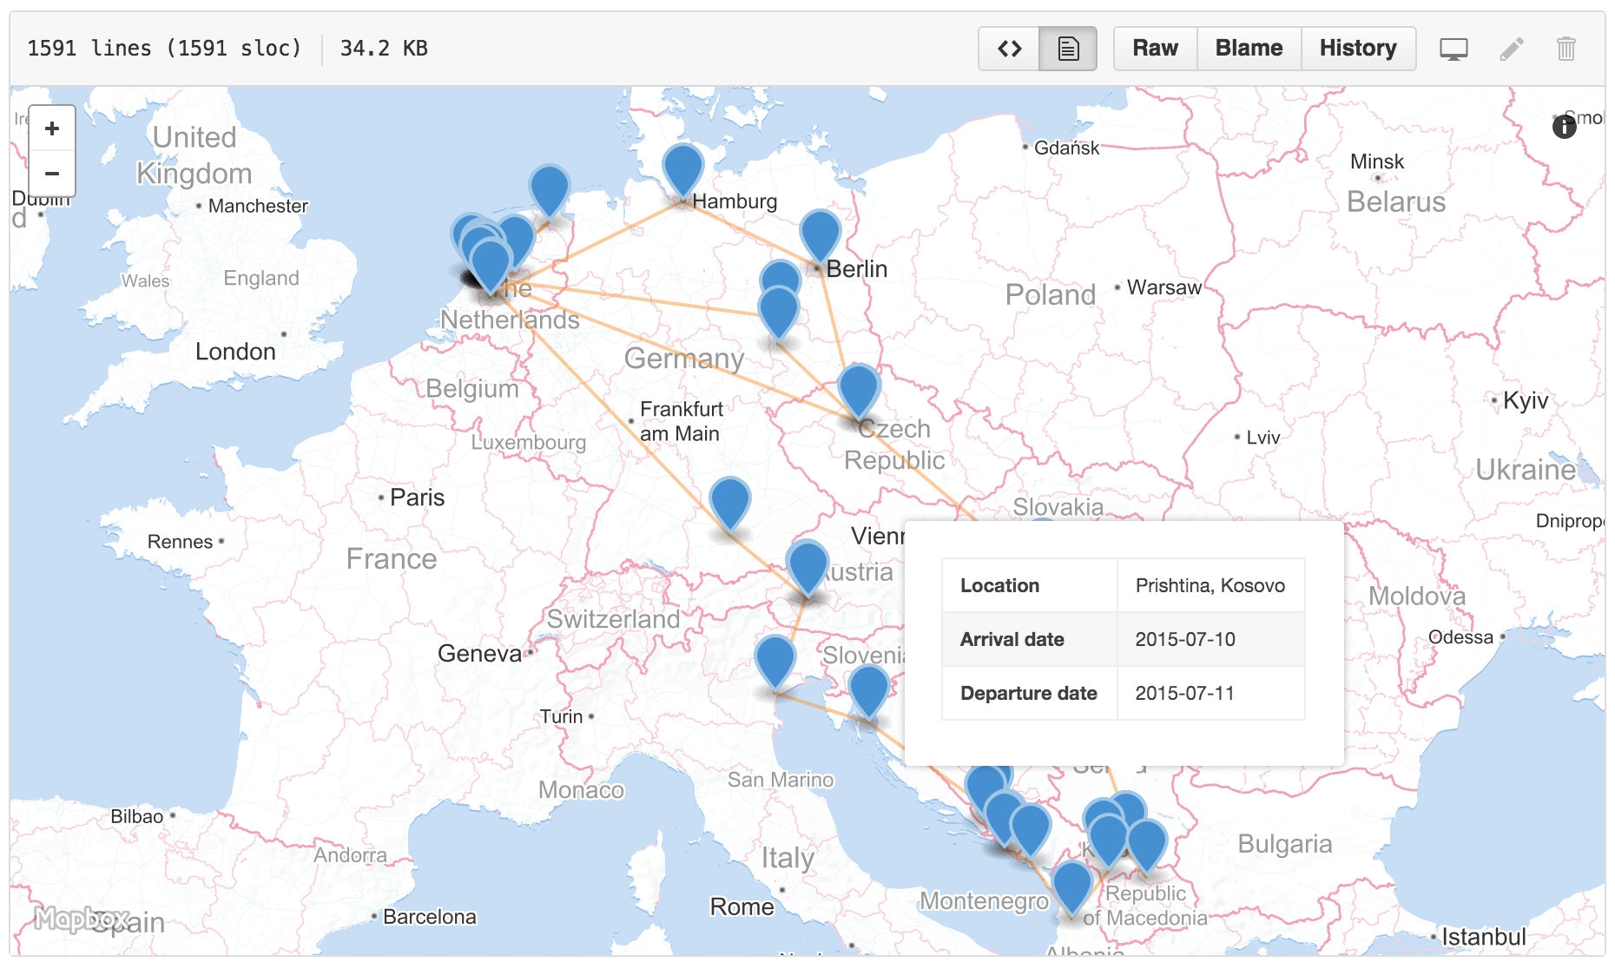
Task: Click the Turin label on the map
Action: (561, 716)
